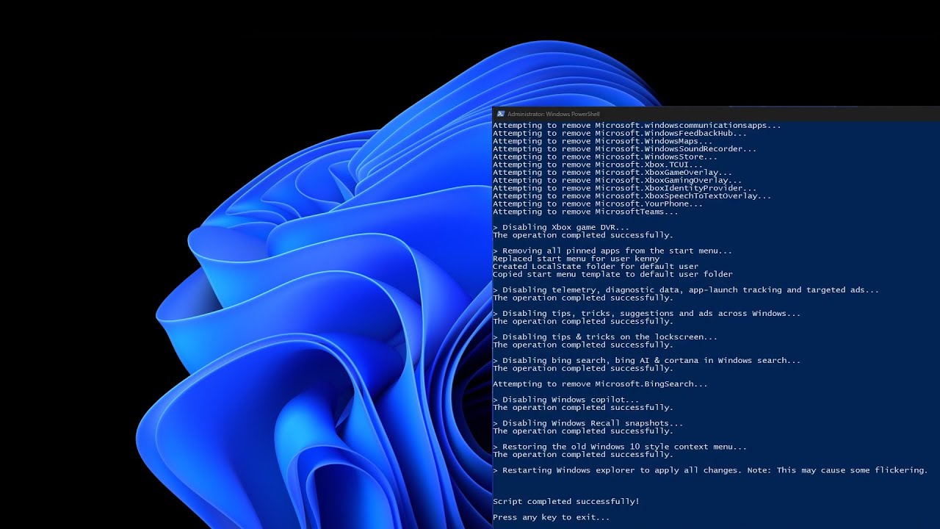940x529 pixels.
Task: Select the line removing Microsoft.windowscommunicationsapps
Action: 637,126
